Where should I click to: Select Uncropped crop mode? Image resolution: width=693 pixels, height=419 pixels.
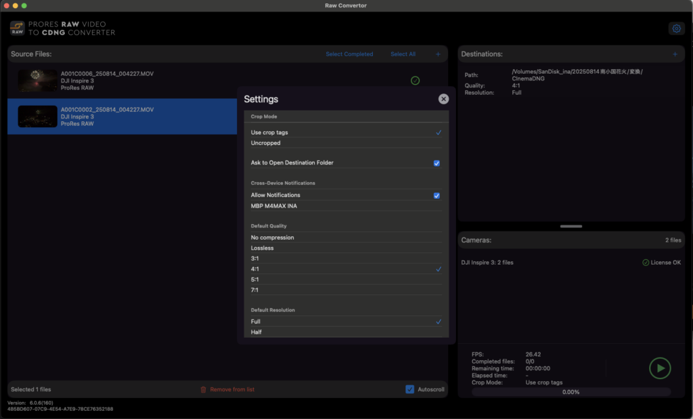346,143
